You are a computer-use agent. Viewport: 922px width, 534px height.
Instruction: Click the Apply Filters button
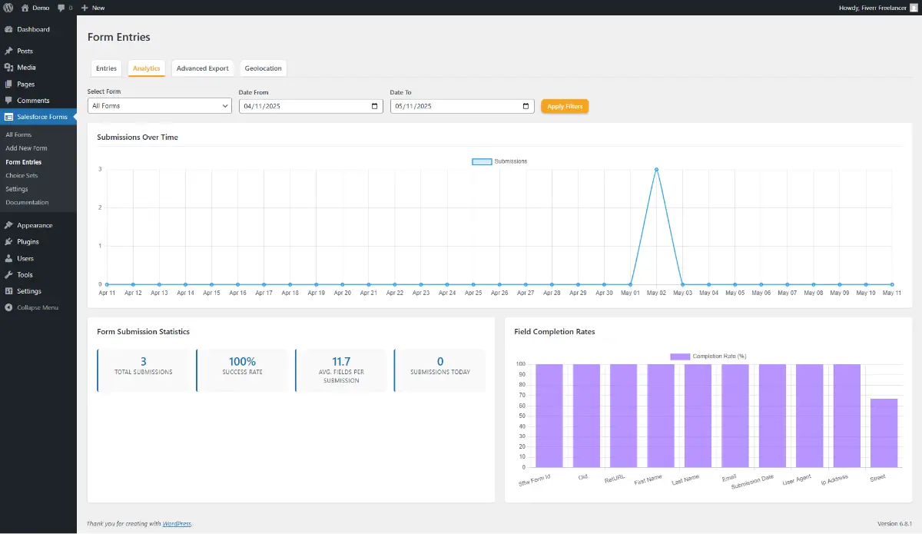pos(565,106)
